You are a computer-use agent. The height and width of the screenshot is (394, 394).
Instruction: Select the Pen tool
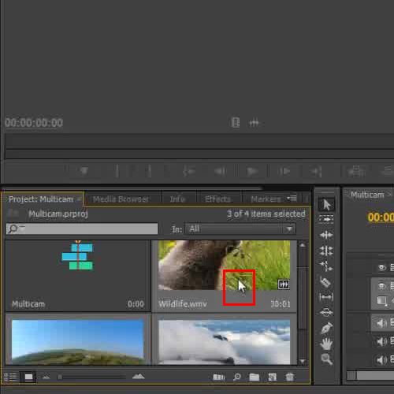click(326, 328)
